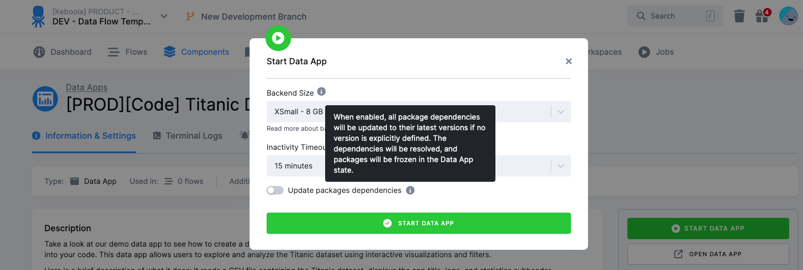Click the Keboola octopus logo
Viewport: 803px width, 270px height.
pyautogui.click(x=38, y=16)
